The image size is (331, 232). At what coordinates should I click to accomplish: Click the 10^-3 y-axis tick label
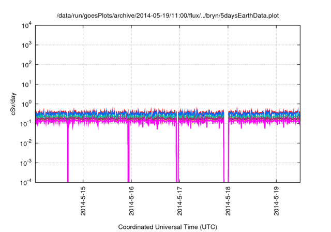tap(26, 163)
